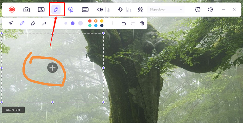
Task: Click the bottom-left corner selection handle
Action: pyautogui.click(x=2, y=102)
